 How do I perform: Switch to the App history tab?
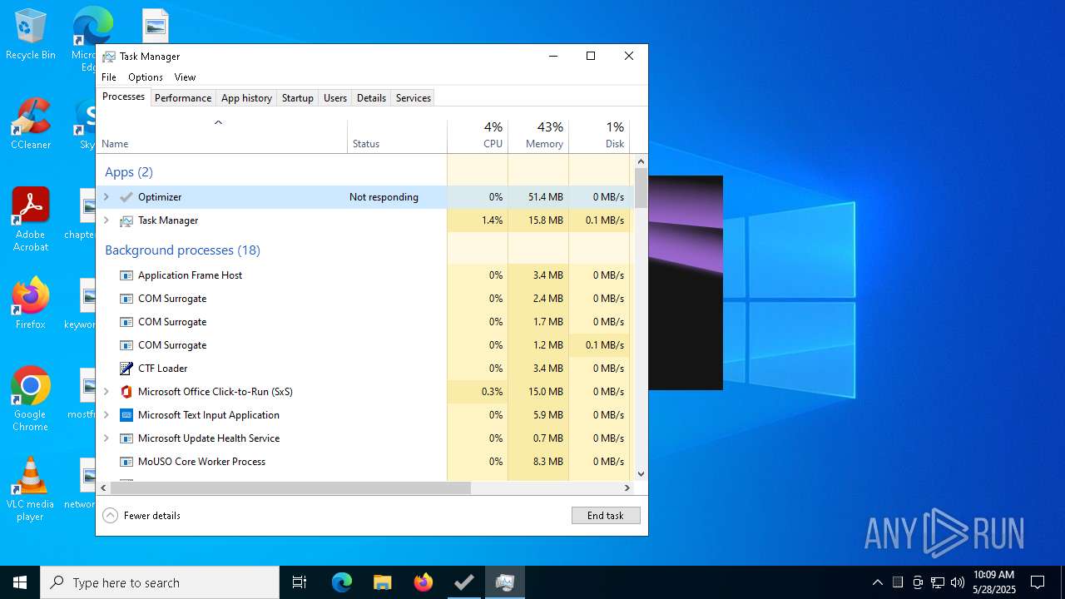(246, 98)
